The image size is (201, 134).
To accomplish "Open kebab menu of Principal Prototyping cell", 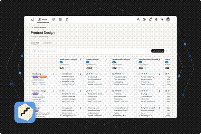I will pyautogui.click(x=159, y=74).
